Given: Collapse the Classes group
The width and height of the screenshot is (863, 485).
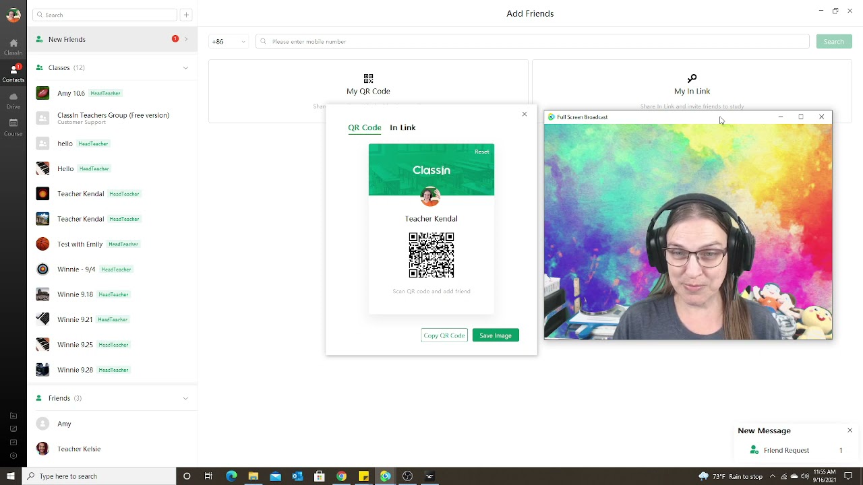Looking at the screenshot, I should [x=185, y=67].
